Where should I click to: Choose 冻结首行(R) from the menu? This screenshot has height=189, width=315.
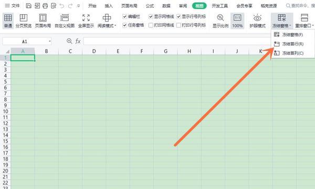tap(292, 44)
